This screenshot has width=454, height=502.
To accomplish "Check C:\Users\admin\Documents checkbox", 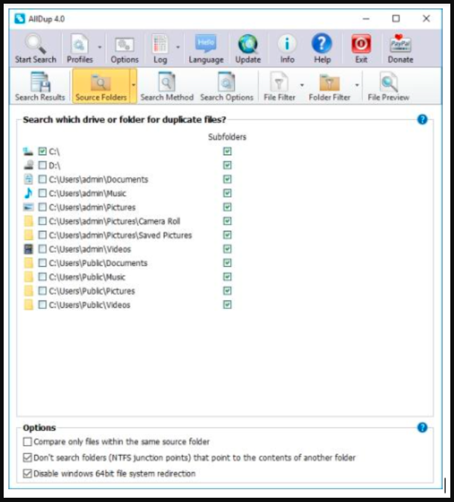I will coord(42,180).
